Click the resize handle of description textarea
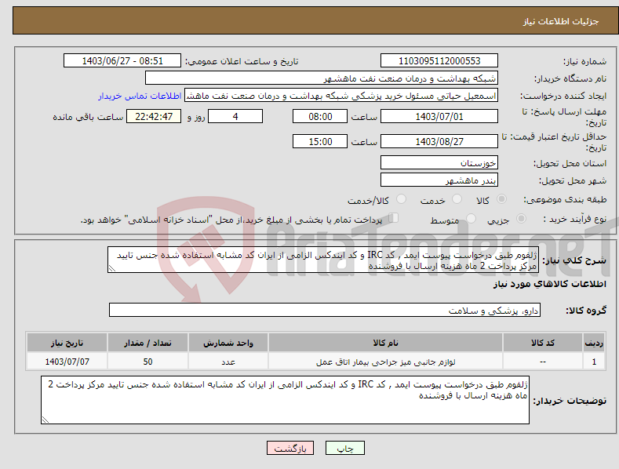 tap(112, 268)
